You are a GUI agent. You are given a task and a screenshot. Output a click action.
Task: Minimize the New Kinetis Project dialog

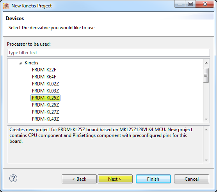click(x=180, y=4)
